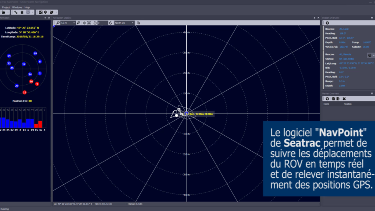The height and width of the screenshot is (211, 375).
Task: Expand the arrow beside the beacon gear
Action: pos(373,55)
